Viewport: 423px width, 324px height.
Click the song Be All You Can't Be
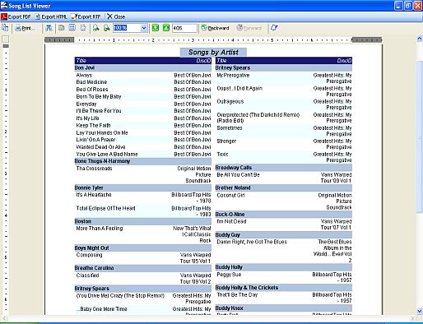(238, 174)
